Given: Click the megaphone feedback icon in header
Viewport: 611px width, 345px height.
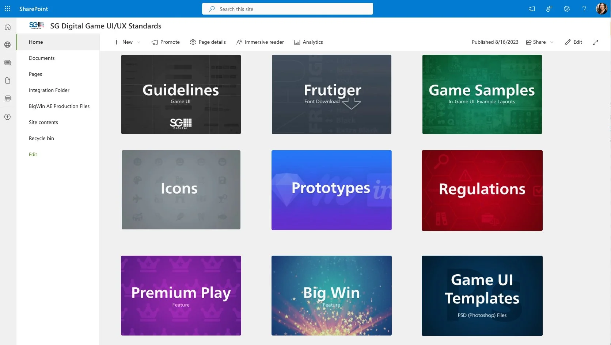Looking at the screenshot, I should click(x=532, y=9).
